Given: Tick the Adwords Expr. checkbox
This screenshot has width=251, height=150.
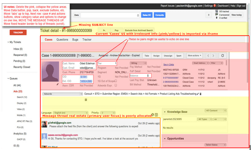Looking at the screenshot, I should [x=116, y=85].
